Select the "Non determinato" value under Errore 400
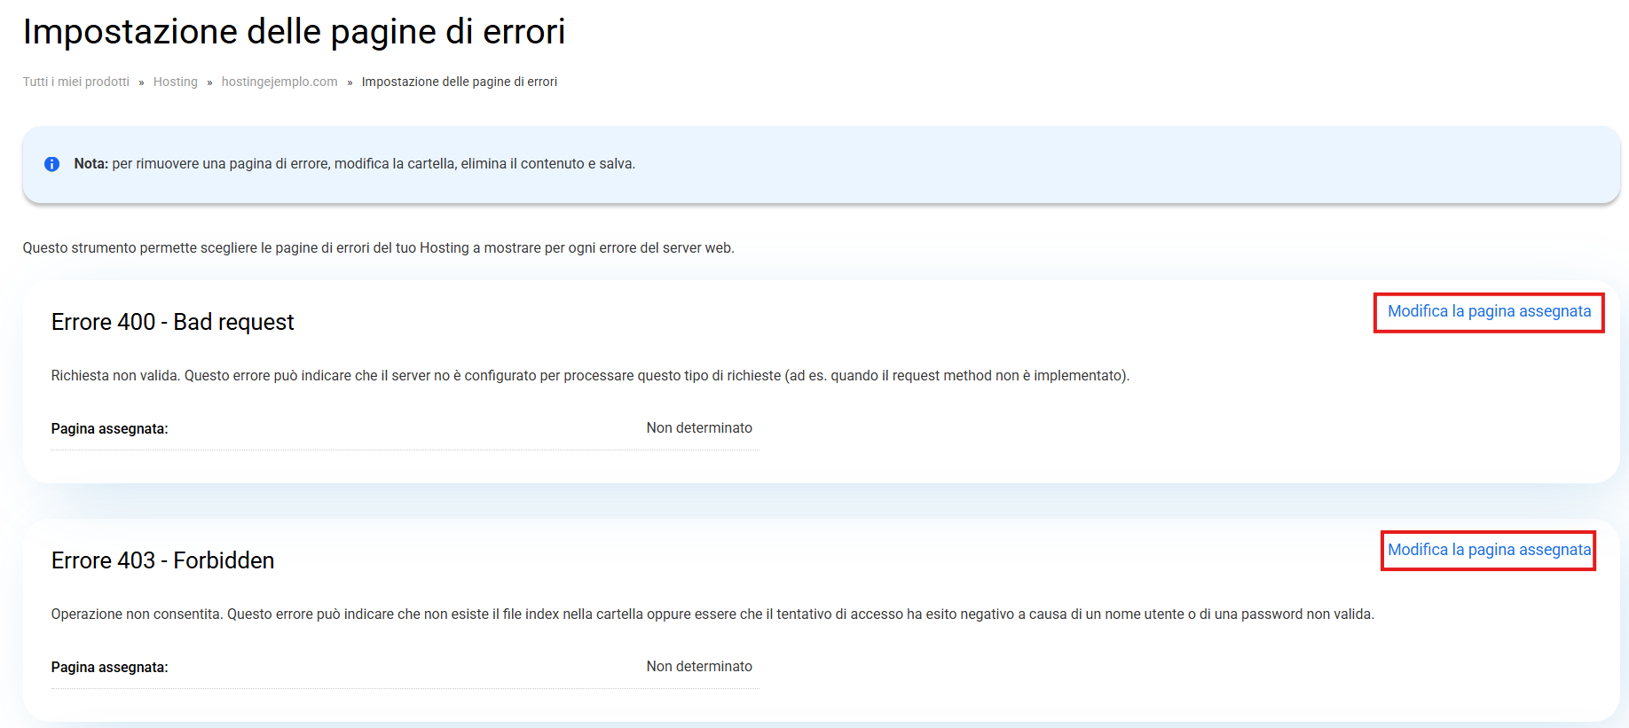This screenshot has height=728, width=1629. tap(699, 428)
